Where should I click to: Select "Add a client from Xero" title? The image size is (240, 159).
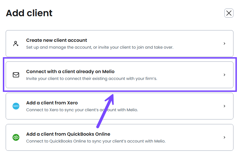pos(52,103)
